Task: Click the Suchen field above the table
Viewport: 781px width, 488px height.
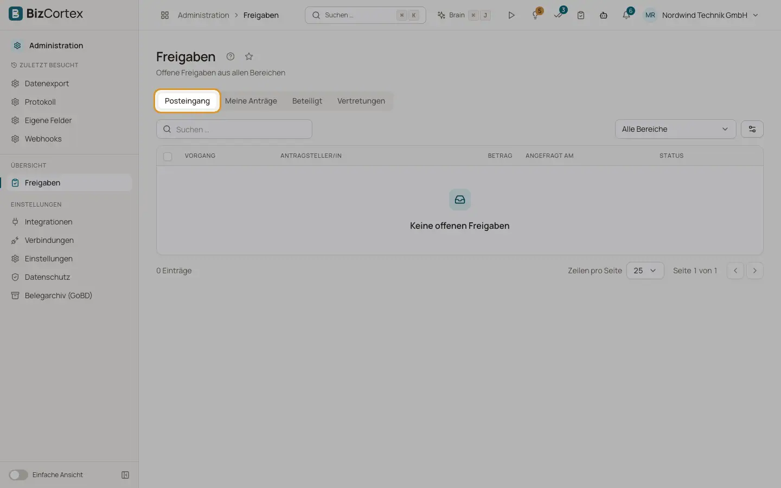Action: click(234, 129)
